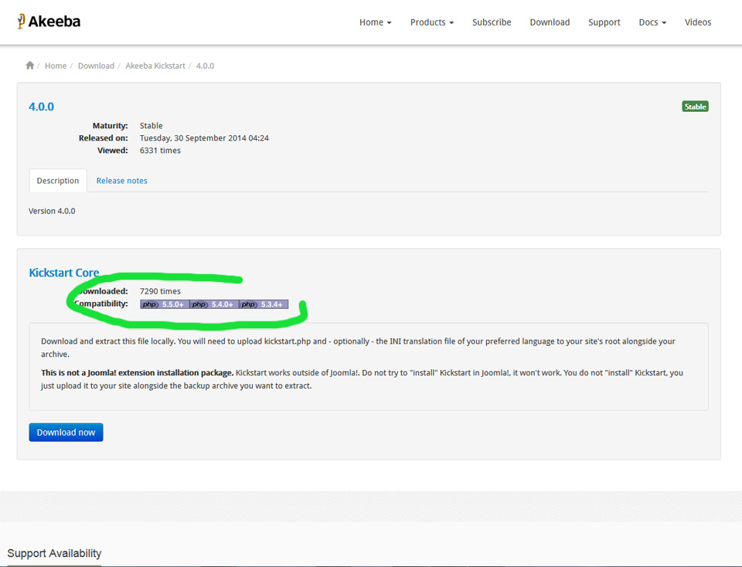Click the Akeeba logo
The image size is (742, 567).
click(49, 22)
